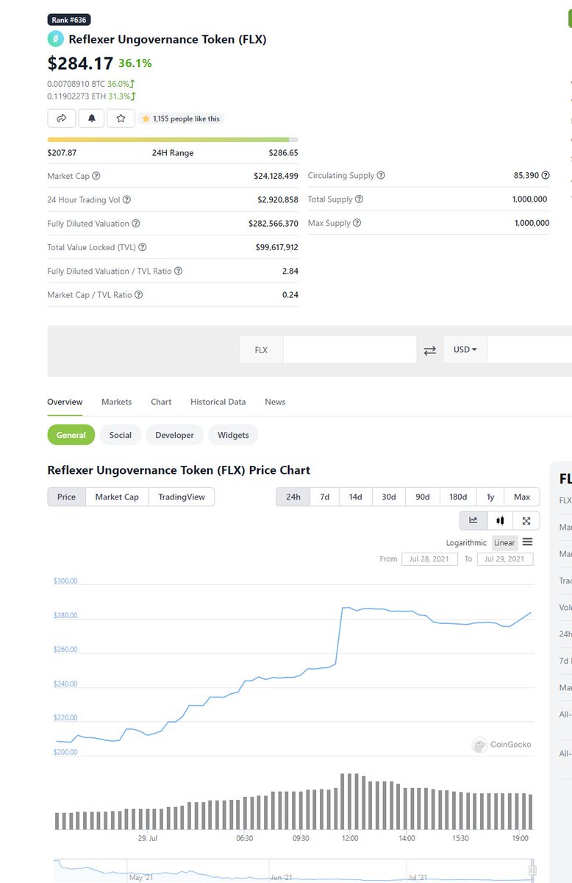
Task: Open Market Cap help question icon
Action: pyautogui.click(x=96, y=176)
